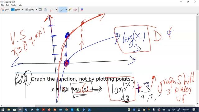Click the Copy icon in toolbar
Viewport: 199px width, 112px height.
[46, 10]
